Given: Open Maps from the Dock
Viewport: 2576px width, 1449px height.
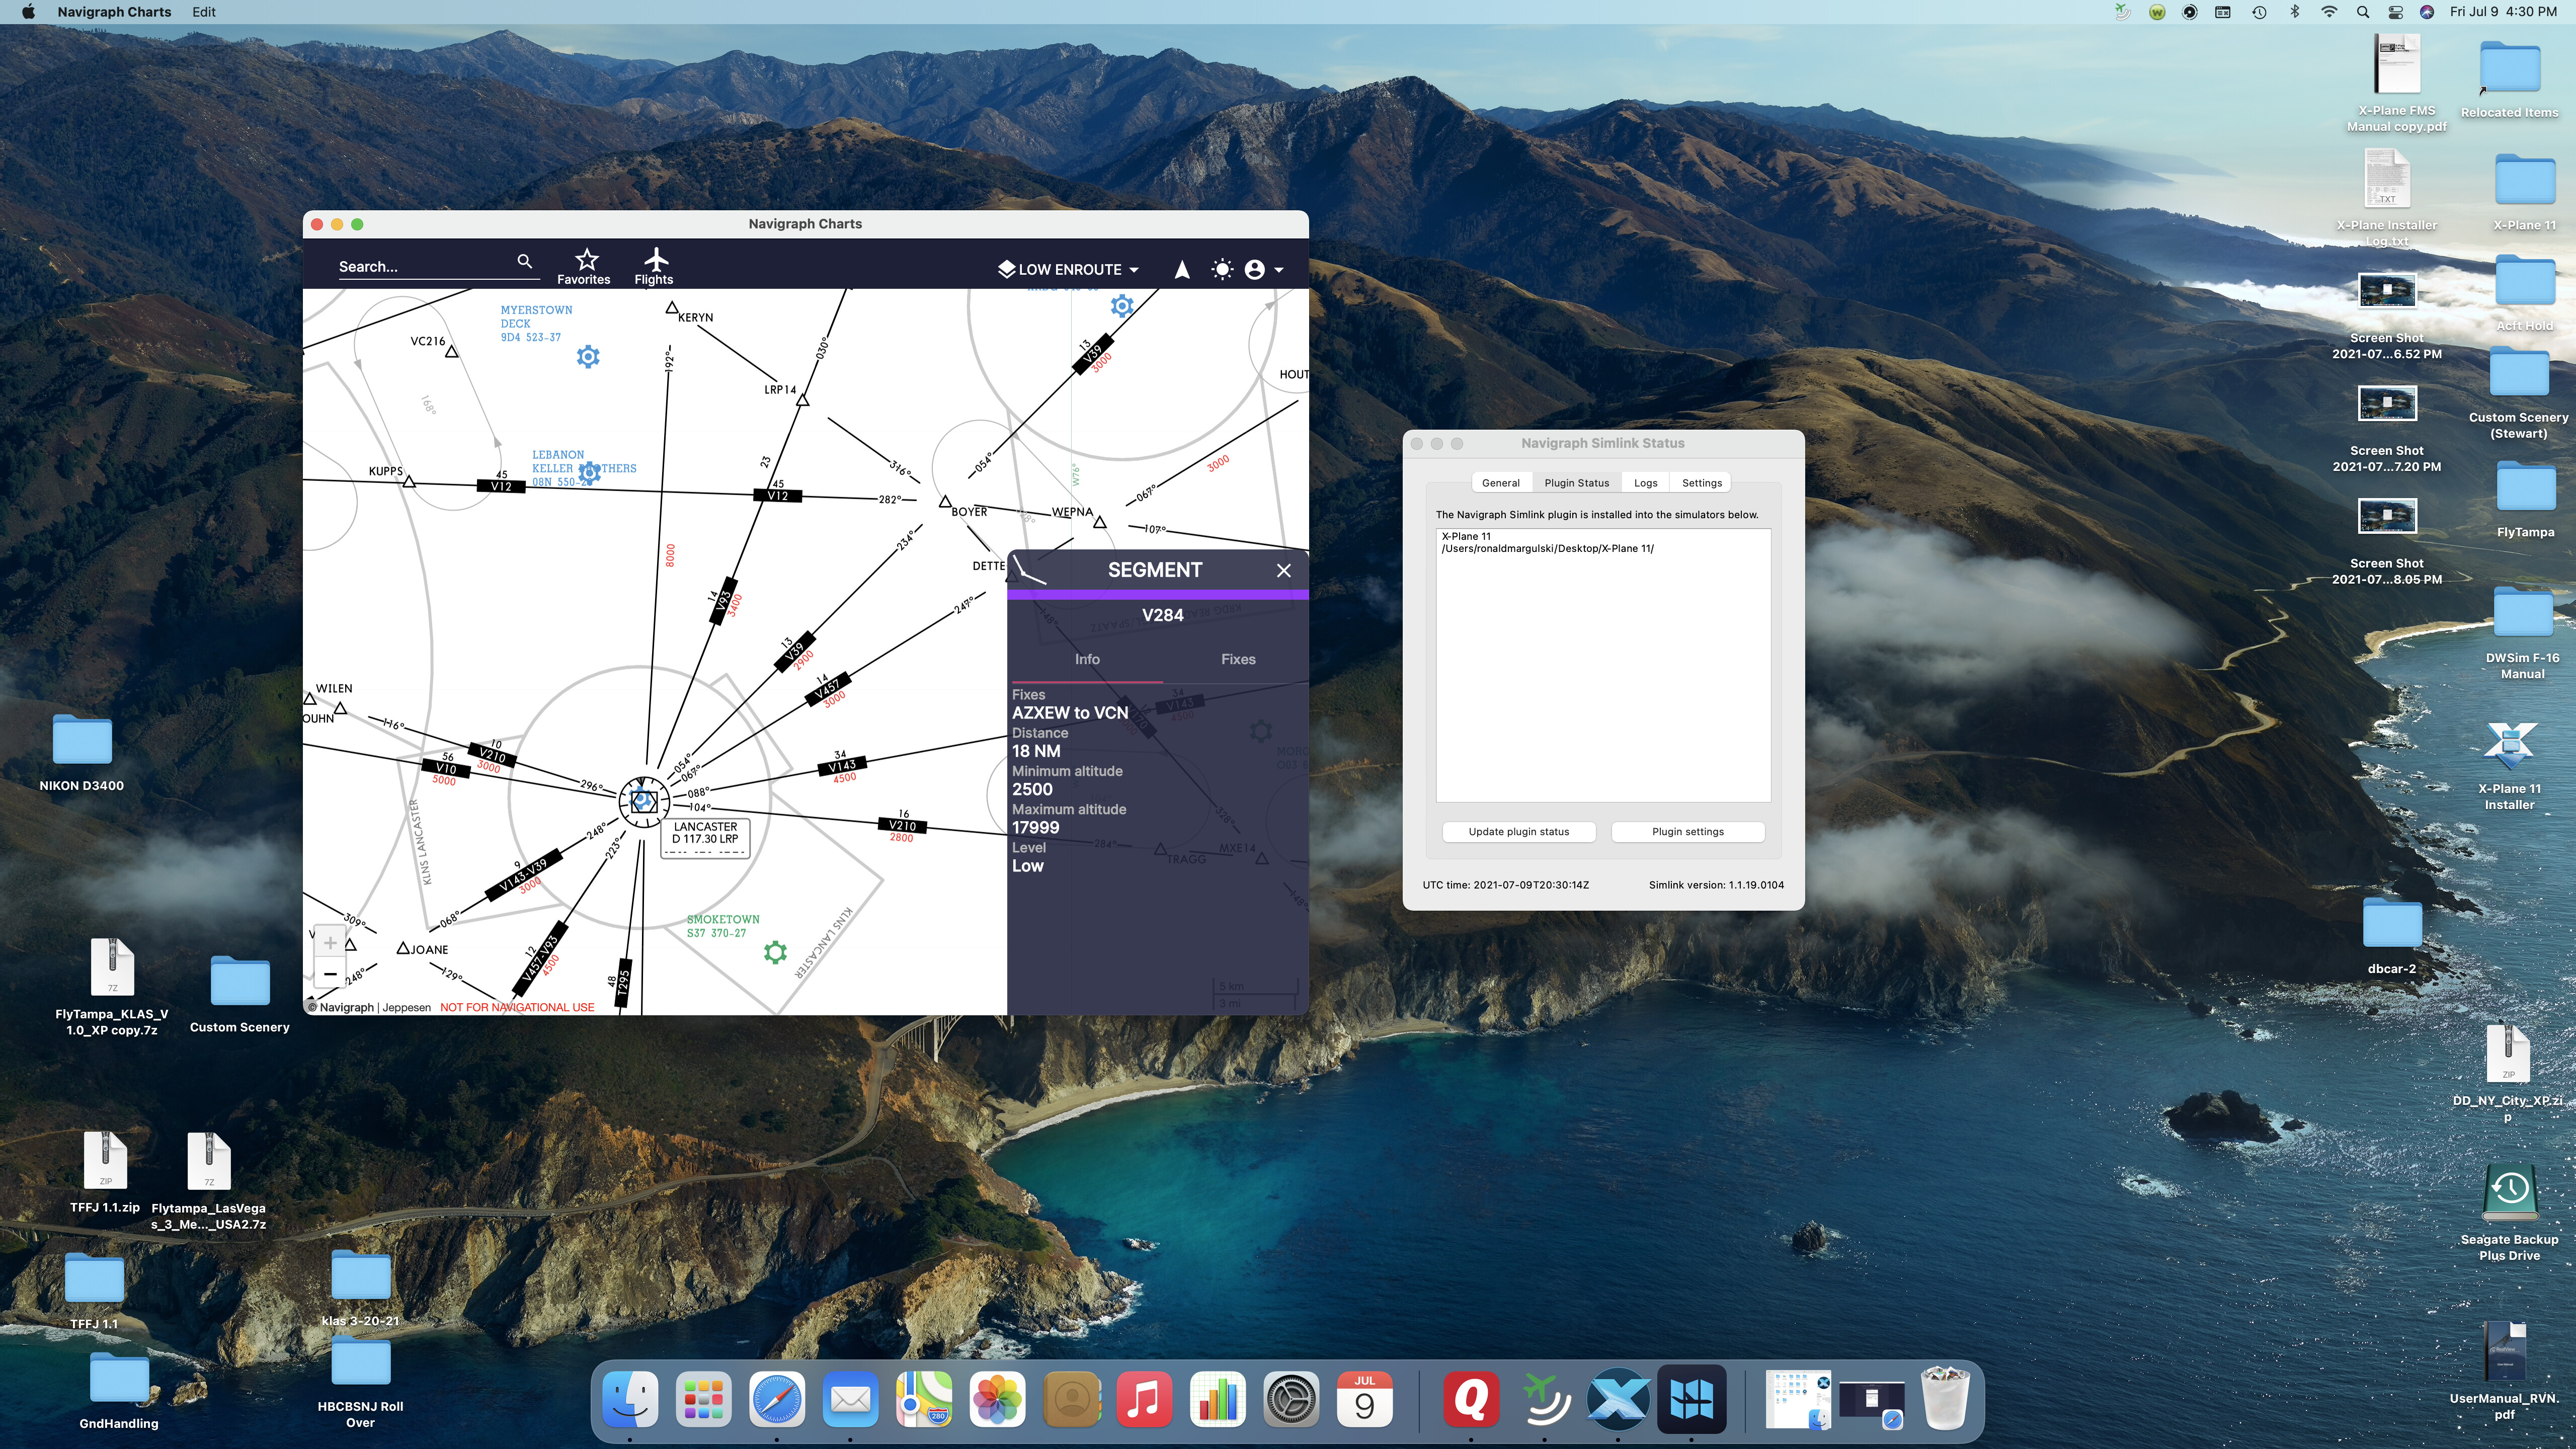Looking at the screenshot, I should click(x=924, y=1399).
